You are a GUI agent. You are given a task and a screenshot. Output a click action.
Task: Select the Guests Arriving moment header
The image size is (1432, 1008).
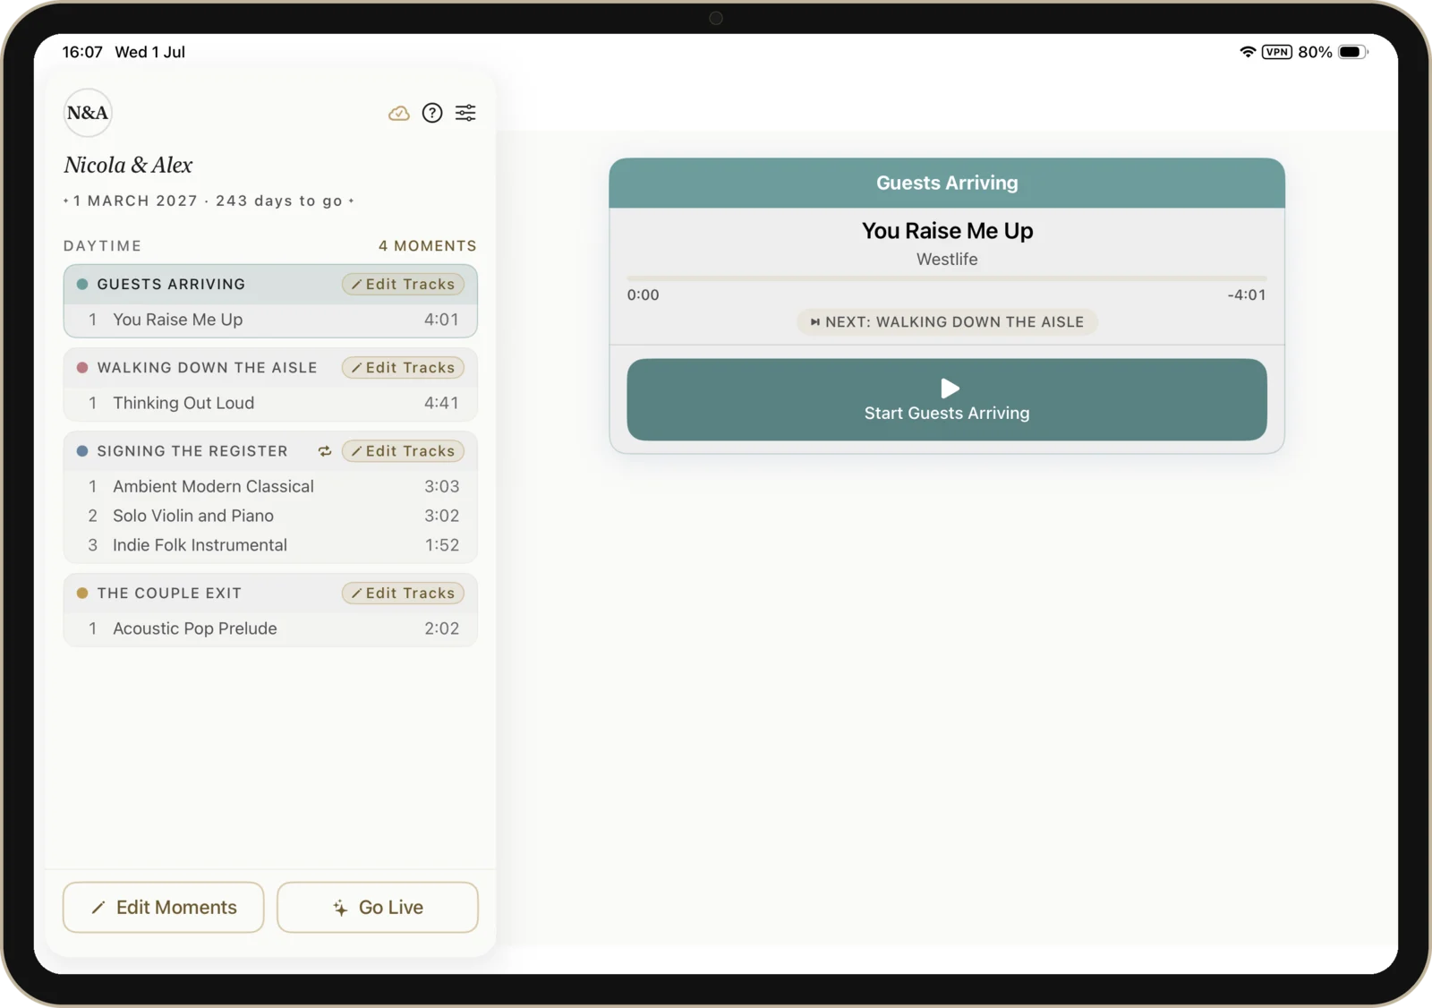(270, 284)
